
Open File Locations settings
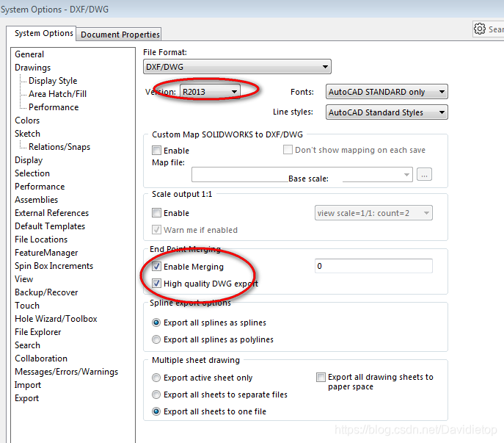click(x=41, y=239)
